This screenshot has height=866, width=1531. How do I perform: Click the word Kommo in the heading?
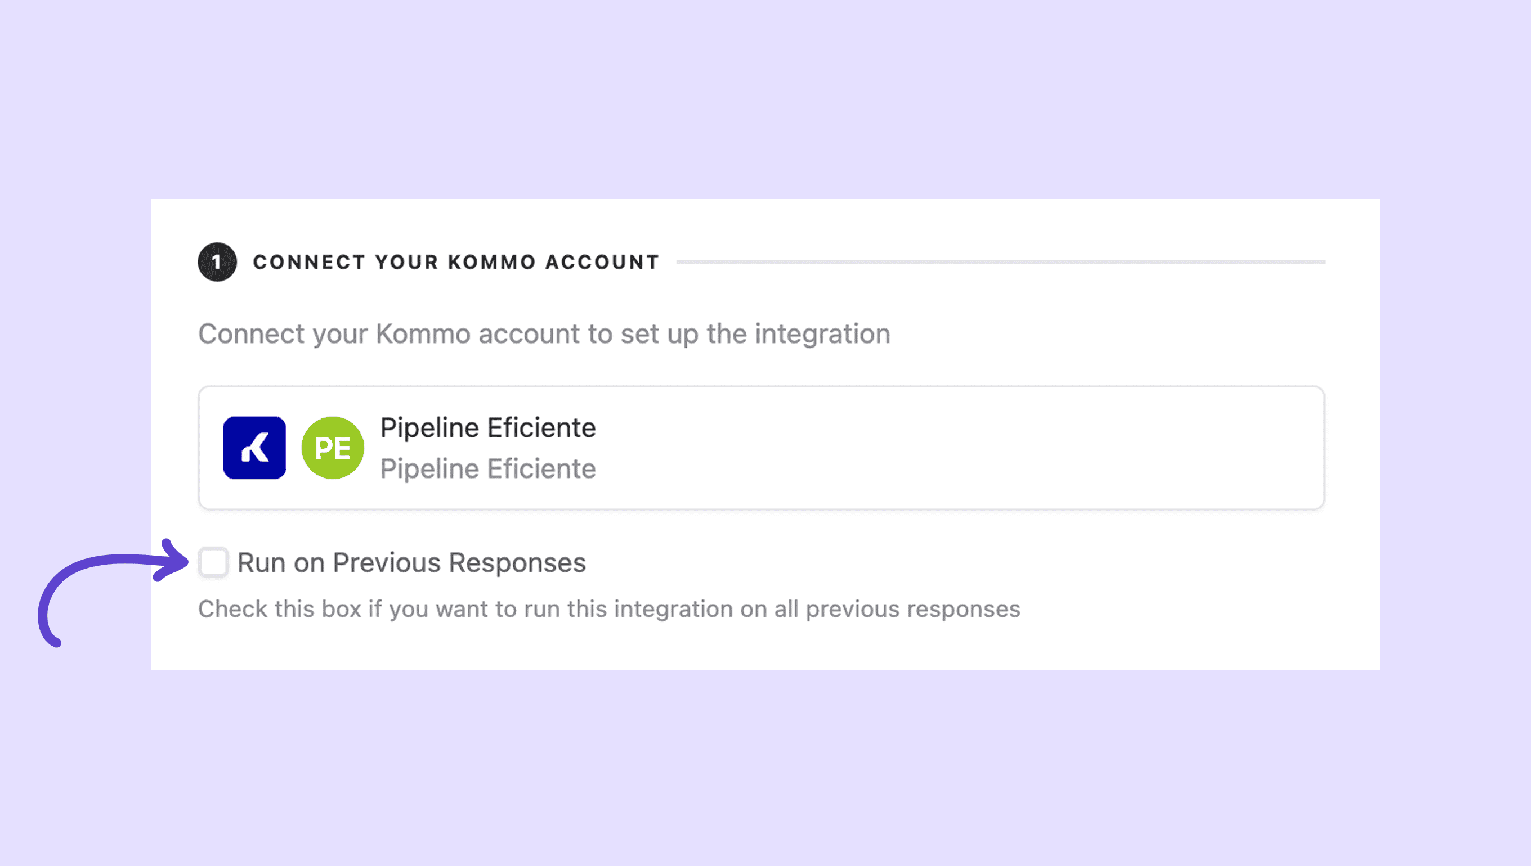(492, 262)
